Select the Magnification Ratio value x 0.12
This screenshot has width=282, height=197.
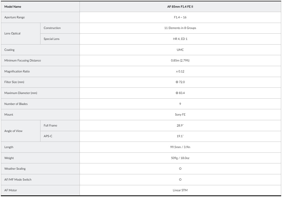click(x=180, y=71)
